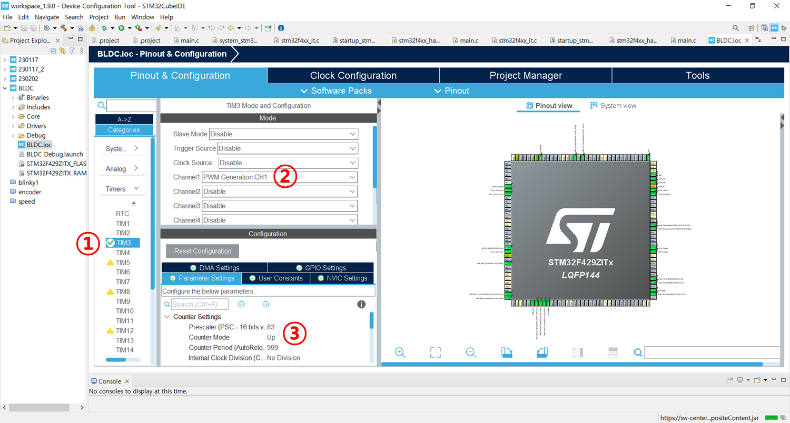790x423 pixels.
Task: Open Channel1 PWM Generation CH1 dropdown
Action: click(x=280, y=177)
